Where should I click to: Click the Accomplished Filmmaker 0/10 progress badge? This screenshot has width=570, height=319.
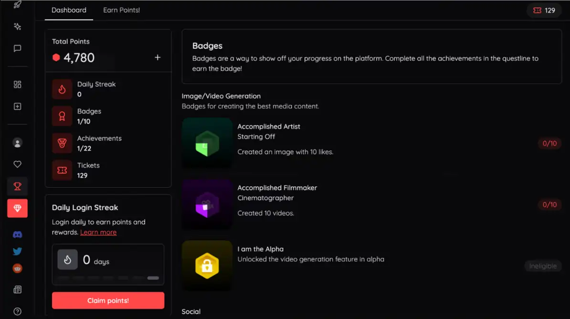point(549,204)
